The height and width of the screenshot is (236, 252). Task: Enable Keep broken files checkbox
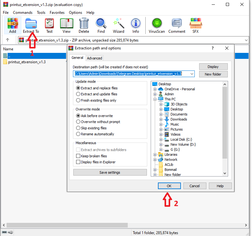tap(78, 156)
